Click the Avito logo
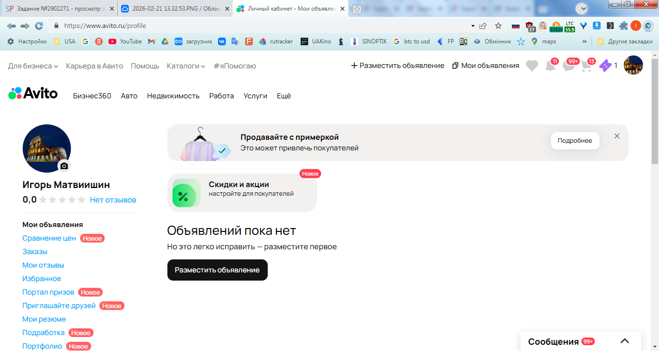The image size is (659, 351). 33,93
